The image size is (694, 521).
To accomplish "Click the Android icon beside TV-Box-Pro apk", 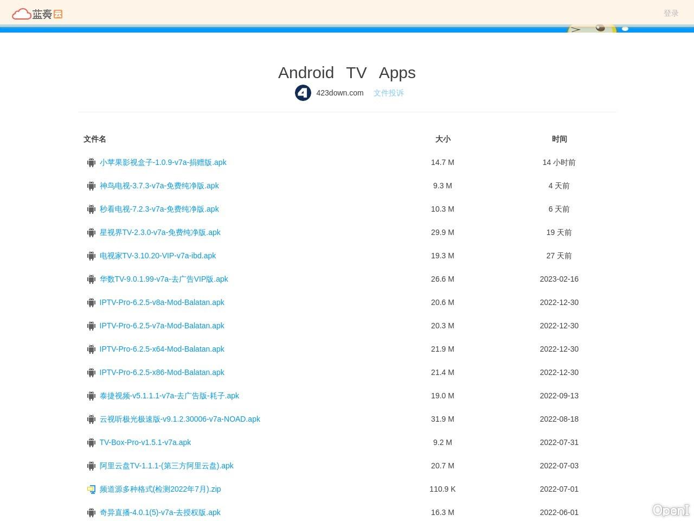I will tap(91, 443).
